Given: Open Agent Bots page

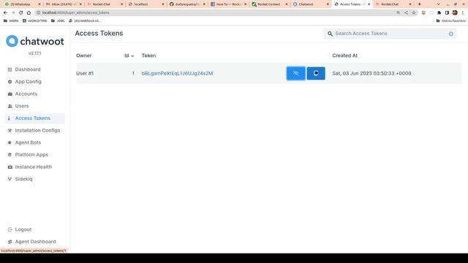Looking at the screenshot, I should click(28, 142).
